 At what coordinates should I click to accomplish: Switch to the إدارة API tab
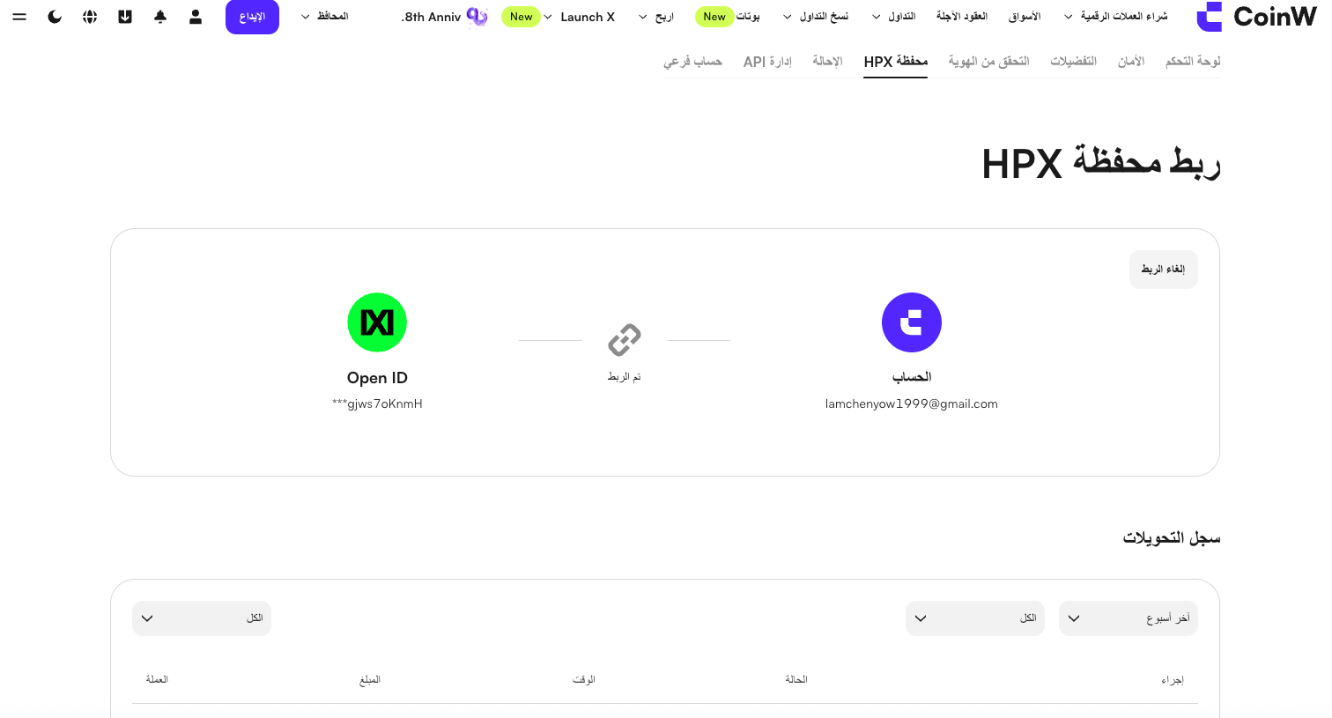[767, 61]
